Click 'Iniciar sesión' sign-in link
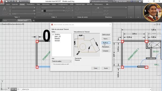162x91 pixels. coord(123,1)
